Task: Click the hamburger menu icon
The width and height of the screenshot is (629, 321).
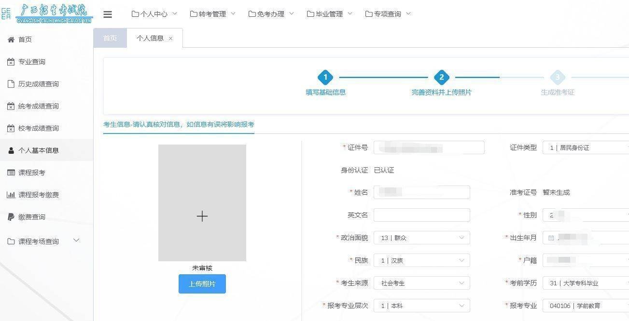Action: click(107, 14)
